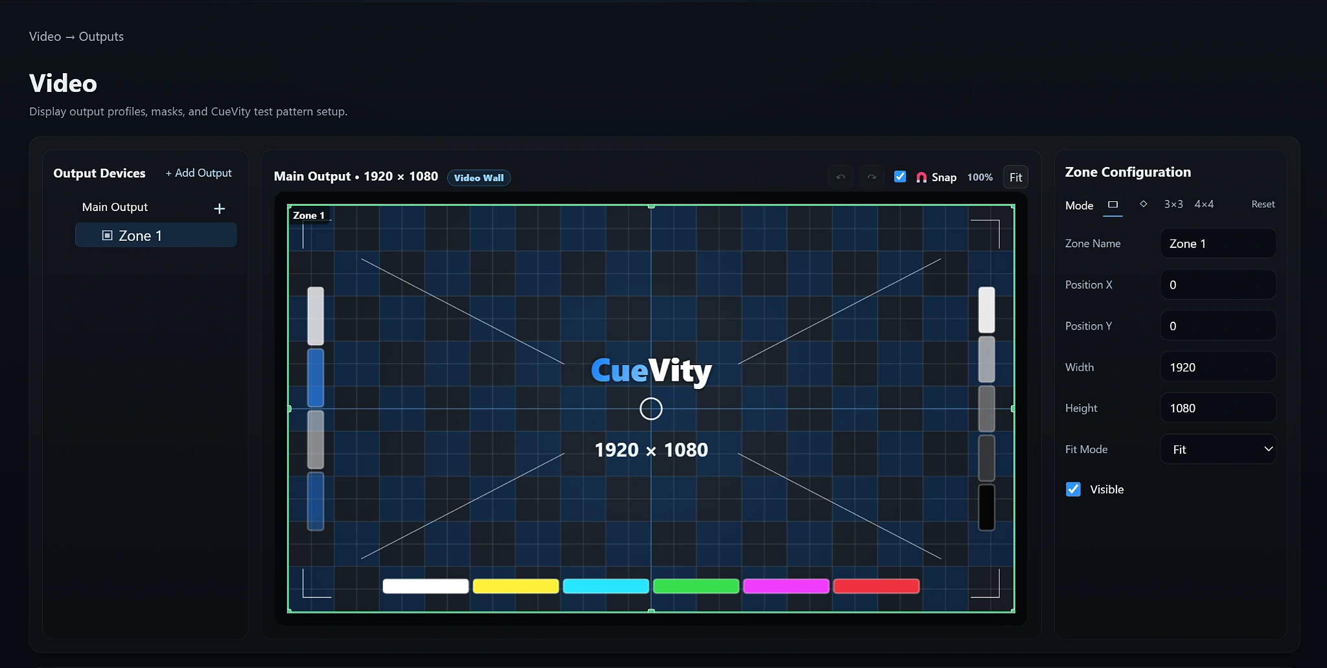Click the yellow color bar in the test pattern
This screenshot has width=1327, height=668.
(516, 586)
